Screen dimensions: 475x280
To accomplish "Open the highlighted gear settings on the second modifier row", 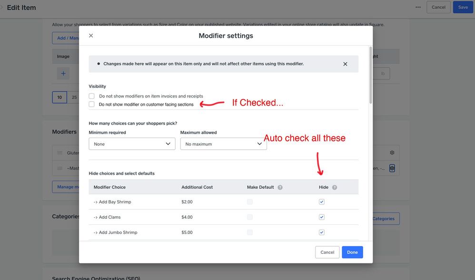I will pos(392,168).
